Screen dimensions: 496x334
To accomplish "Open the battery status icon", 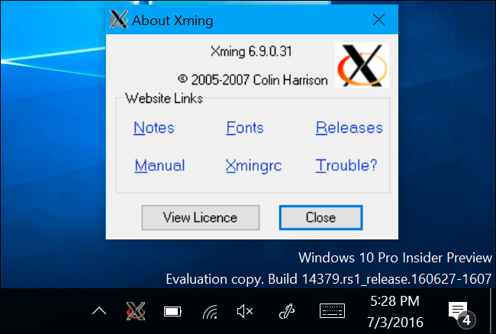I will 172,312.
